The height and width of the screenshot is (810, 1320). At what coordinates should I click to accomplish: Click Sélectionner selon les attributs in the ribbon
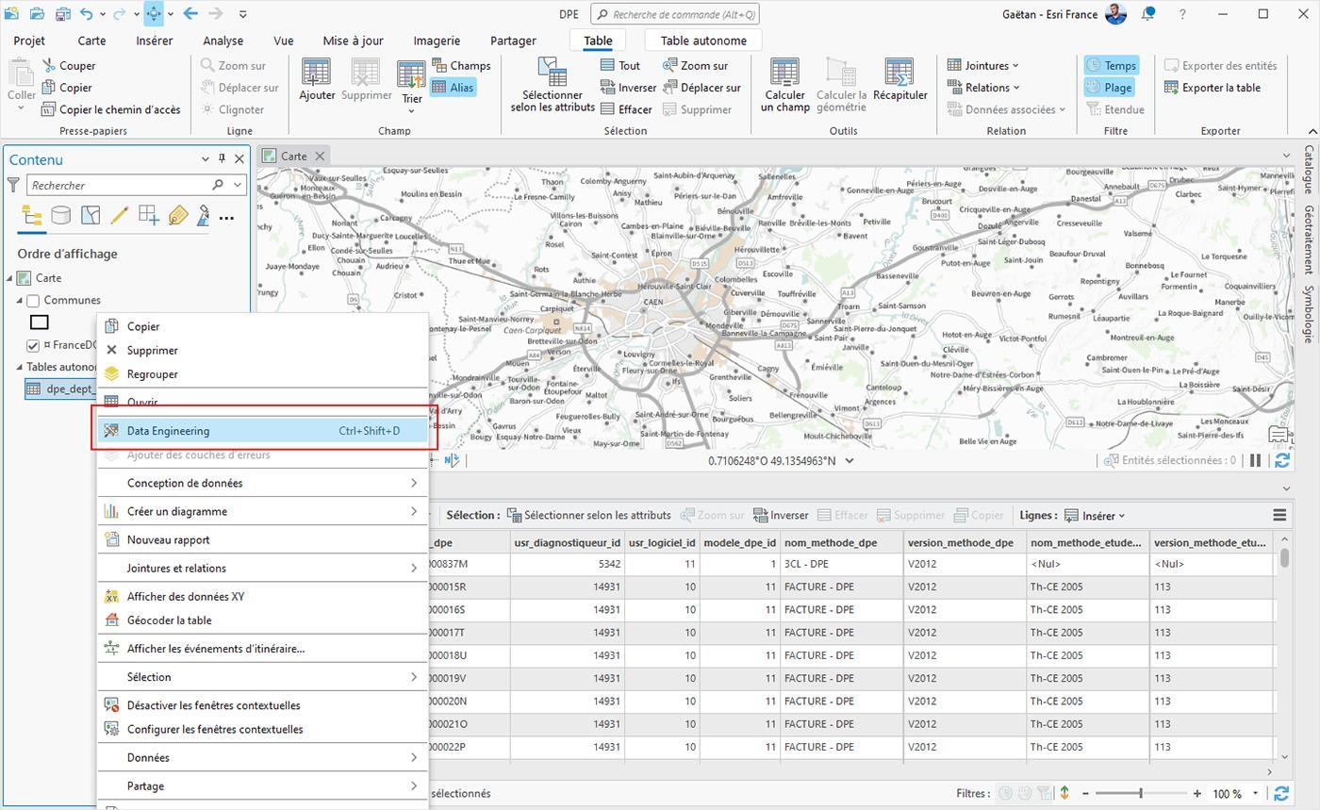tap(553, 85)
